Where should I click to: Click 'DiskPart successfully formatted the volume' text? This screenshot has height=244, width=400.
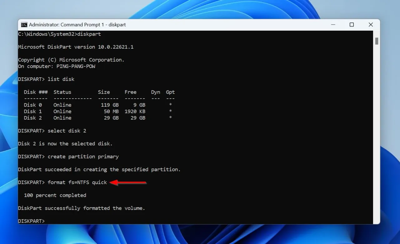click(x=82, y=208)
